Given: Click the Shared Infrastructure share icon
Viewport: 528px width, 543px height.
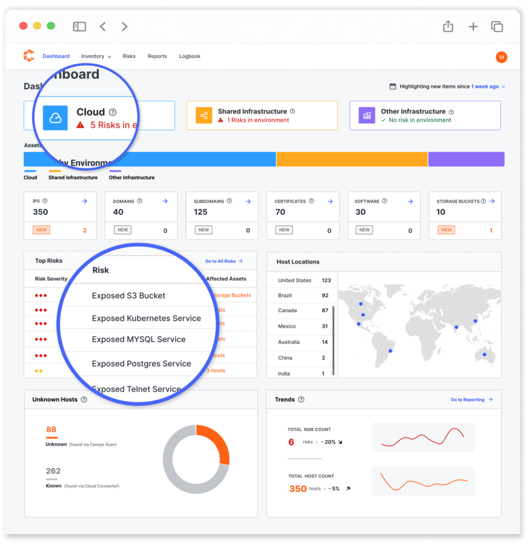Looking at the screenshot, I should pos(204,116).
